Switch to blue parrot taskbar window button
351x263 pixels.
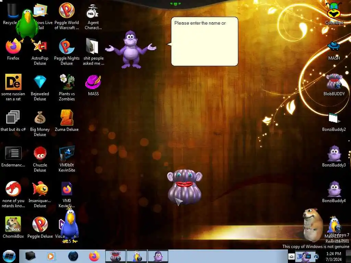137,256
